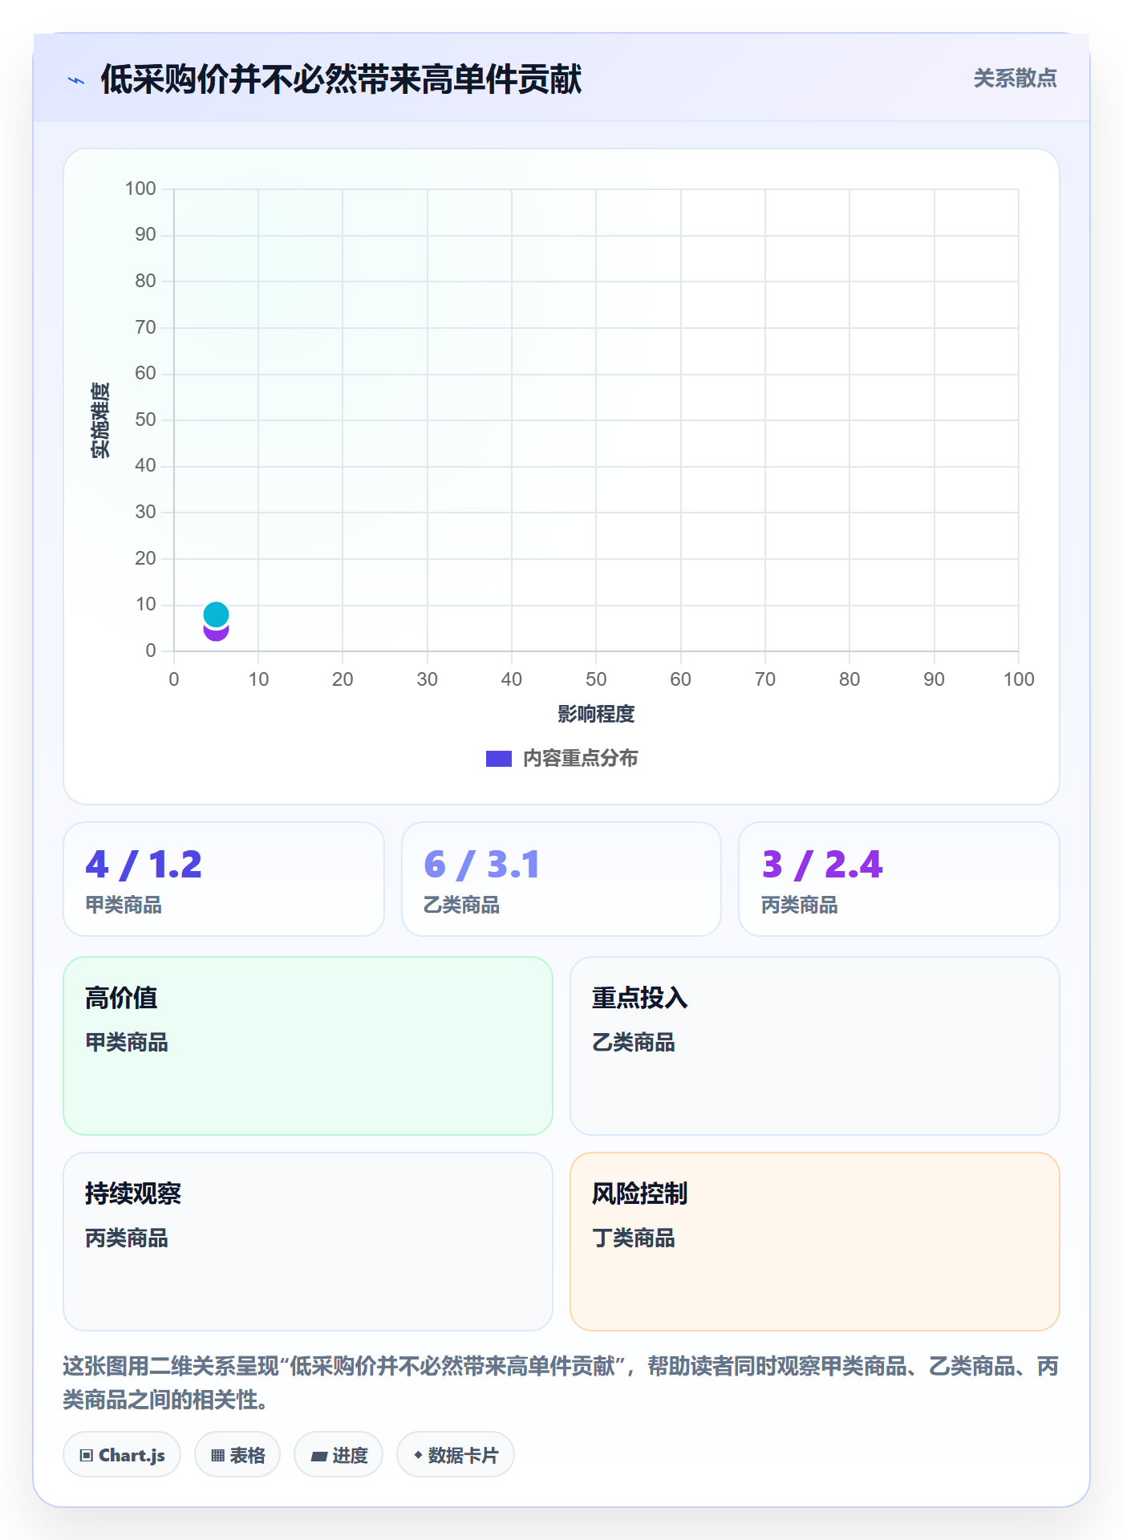1123x1540 pixels.
Task: Select the 风险控制 quadrant card
Action: pyautogui.click(x=815, y=1242)
